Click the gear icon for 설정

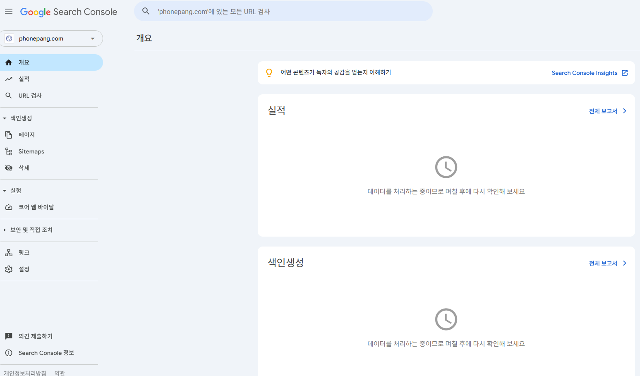coord(9,269)
